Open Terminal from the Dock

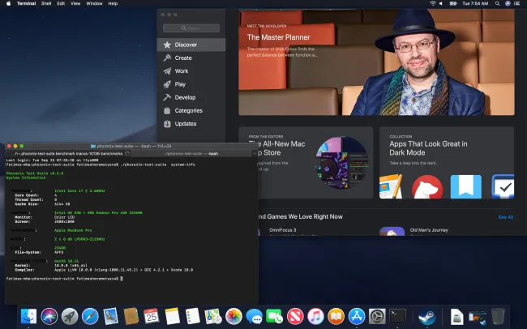point(397,316)
